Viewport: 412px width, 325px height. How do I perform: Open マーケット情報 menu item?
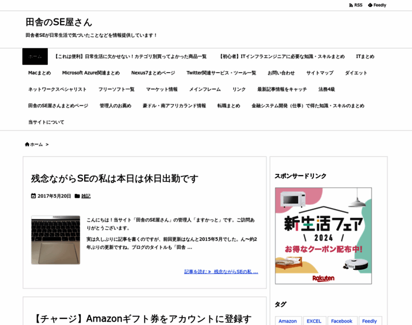[162, 89]
